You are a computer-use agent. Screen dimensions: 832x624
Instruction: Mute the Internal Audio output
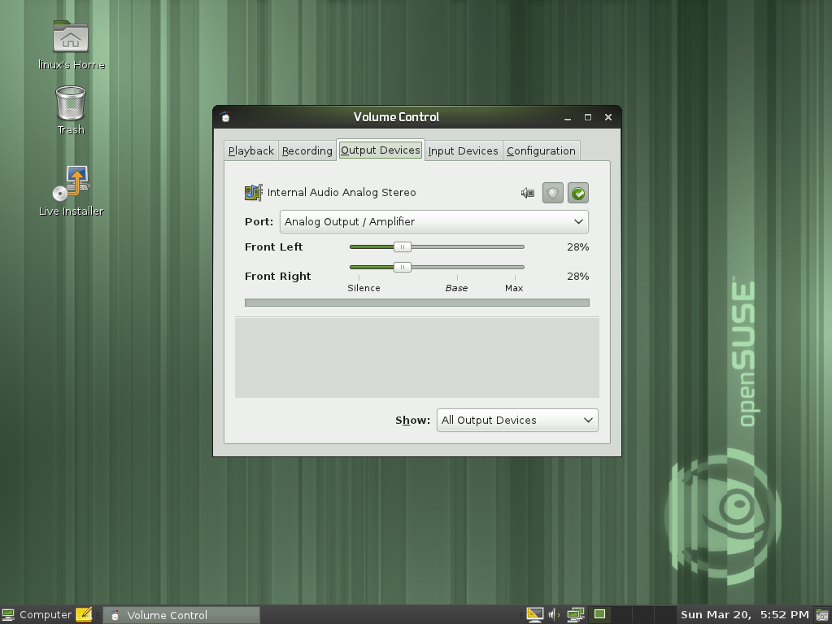point(528,193)
